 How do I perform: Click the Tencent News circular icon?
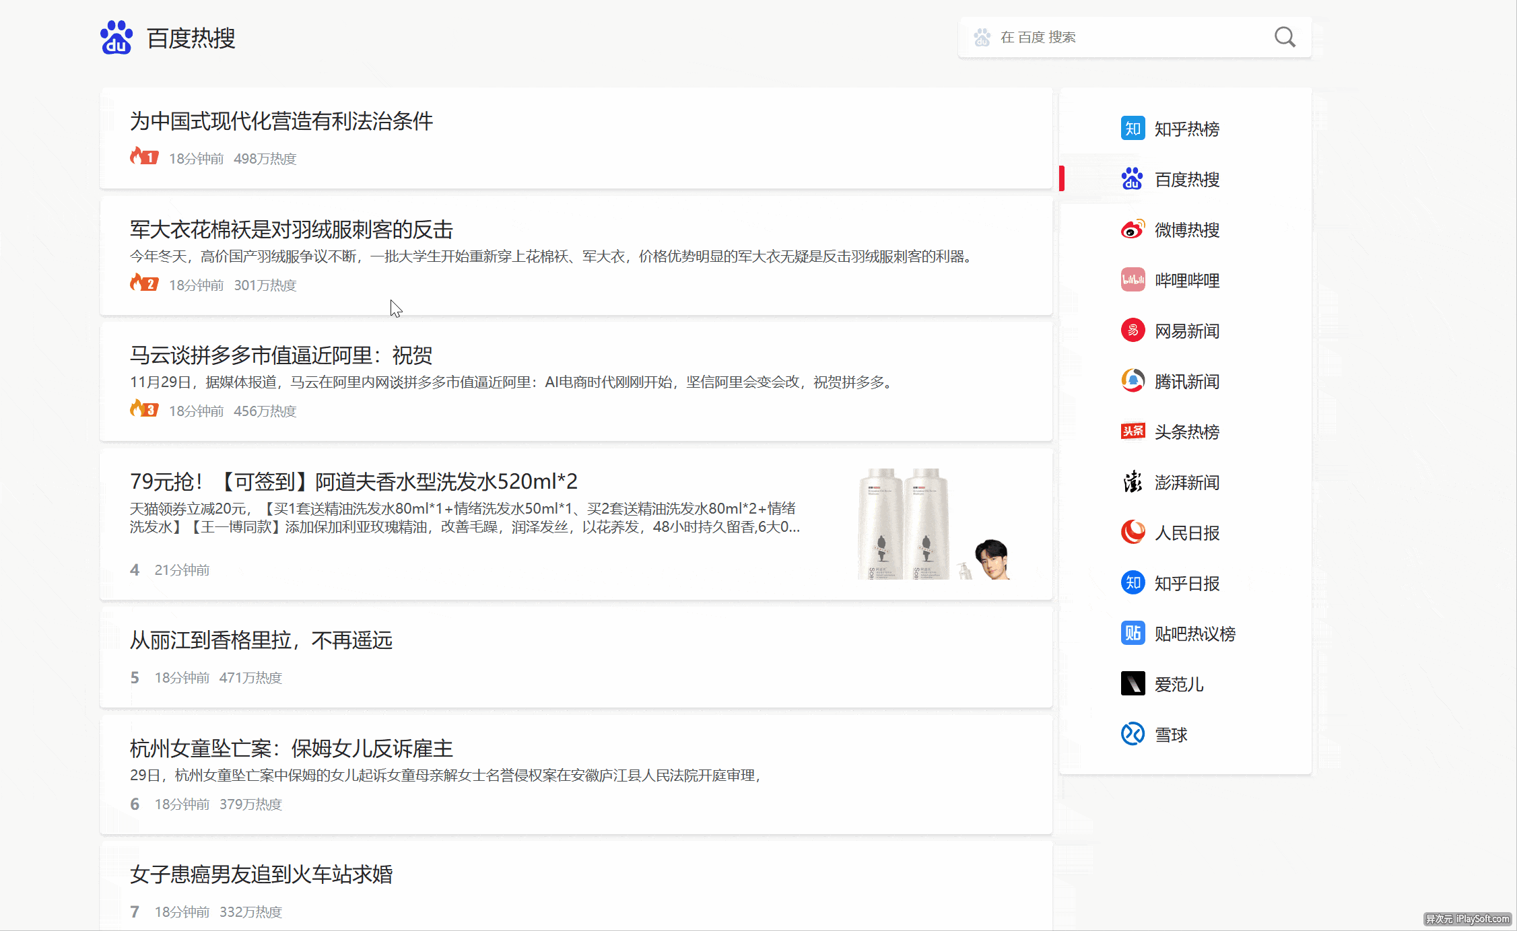[x=1133, y=381]
